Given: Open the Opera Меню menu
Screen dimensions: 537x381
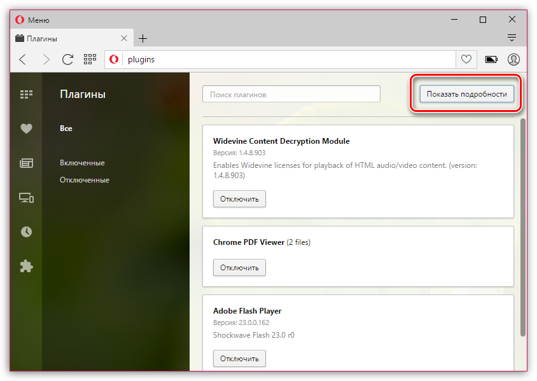Looking at the screenshot, I should 33,20.
